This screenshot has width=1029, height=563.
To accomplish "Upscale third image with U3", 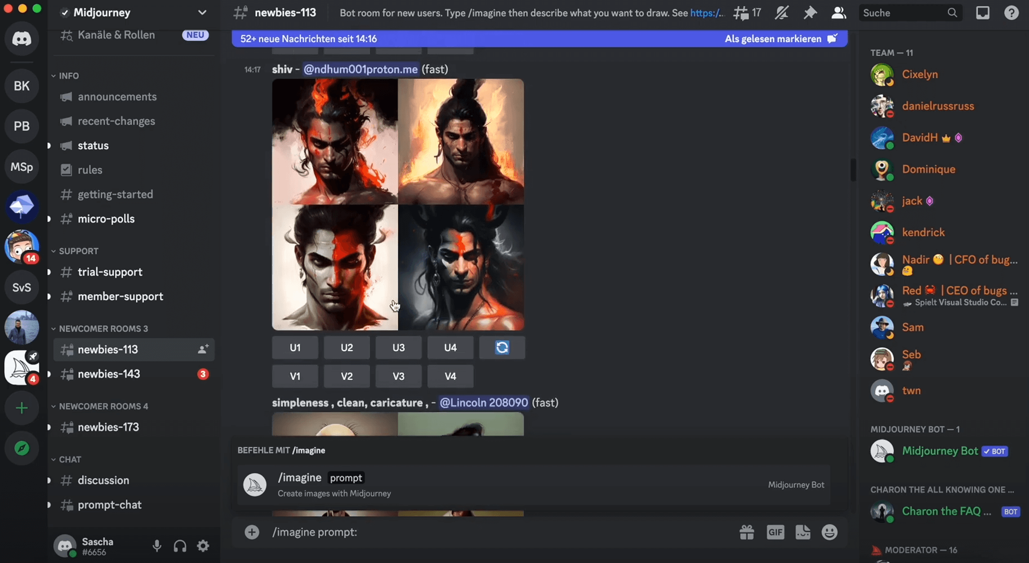I will (x=398, y=347).
